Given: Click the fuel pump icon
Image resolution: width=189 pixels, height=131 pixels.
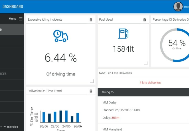Looking at the screenshot, I should [x=123, y=34].
